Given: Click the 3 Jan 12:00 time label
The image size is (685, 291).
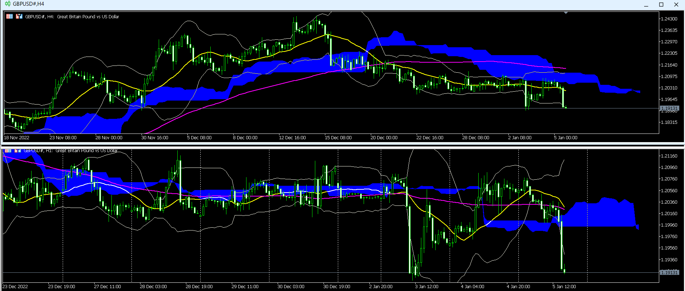Looking at the screenshot, I should click(427, 287).
